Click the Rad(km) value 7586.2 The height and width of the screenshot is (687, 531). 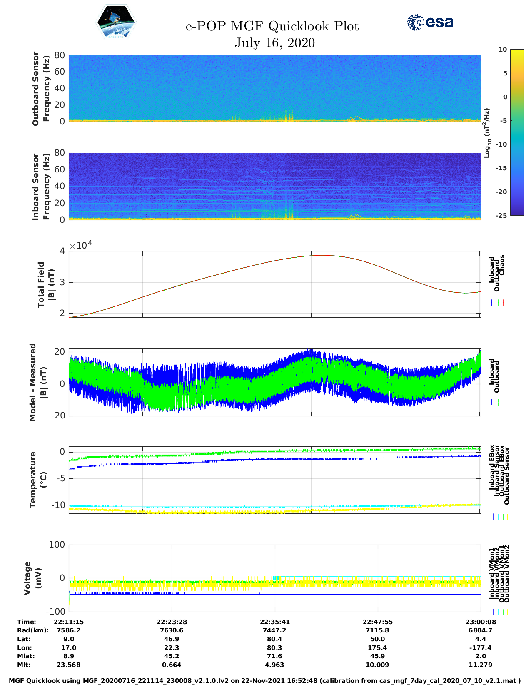[69, 630]
